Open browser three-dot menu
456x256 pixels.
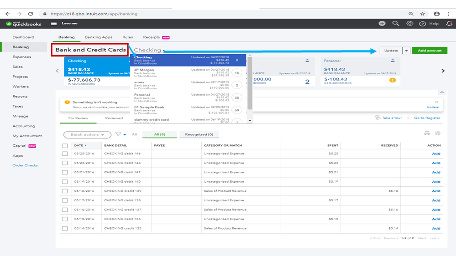click(448, 14)
